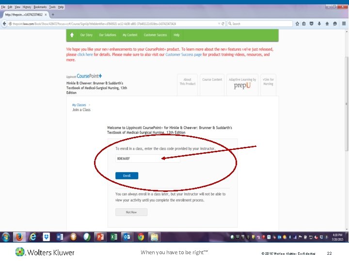
Task: Click the class code input field
Action: point(147,159)
